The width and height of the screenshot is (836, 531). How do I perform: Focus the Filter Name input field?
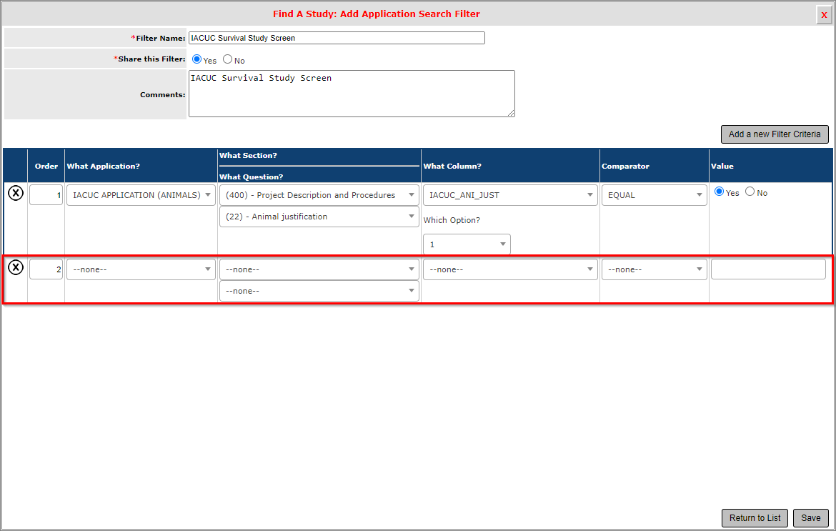(x=337, y=38)
